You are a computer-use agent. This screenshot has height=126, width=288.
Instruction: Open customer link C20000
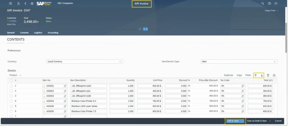12,21
